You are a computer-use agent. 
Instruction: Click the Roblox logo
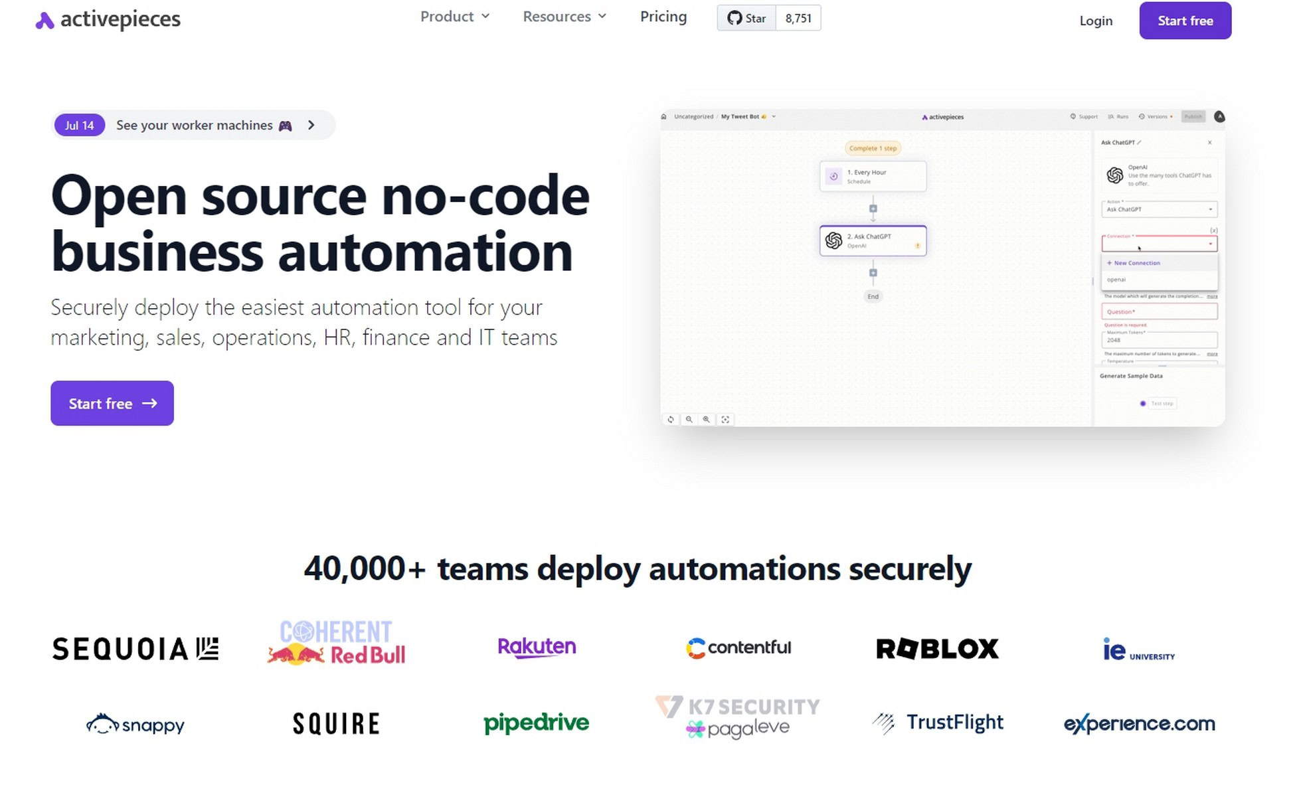(x=938, y=649)
